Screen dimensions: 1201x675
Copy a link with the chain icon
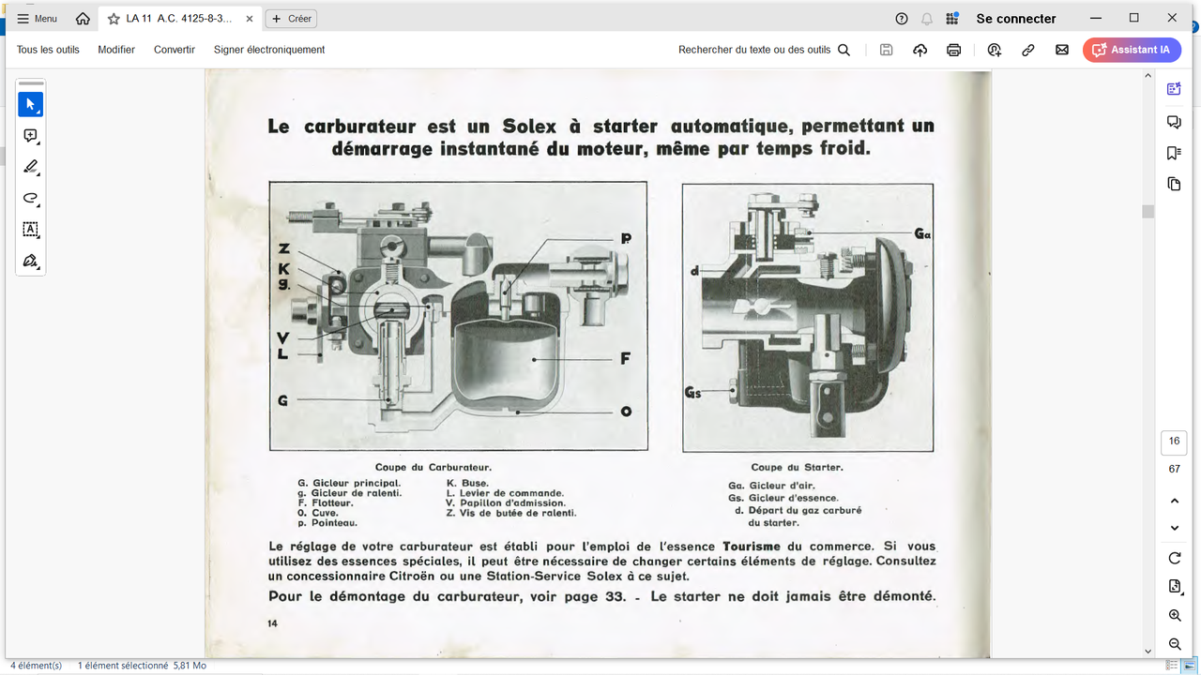pos(1028,50)
